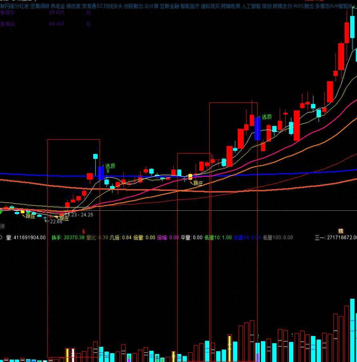Click the green 9 count label

(x=108, y=171)
